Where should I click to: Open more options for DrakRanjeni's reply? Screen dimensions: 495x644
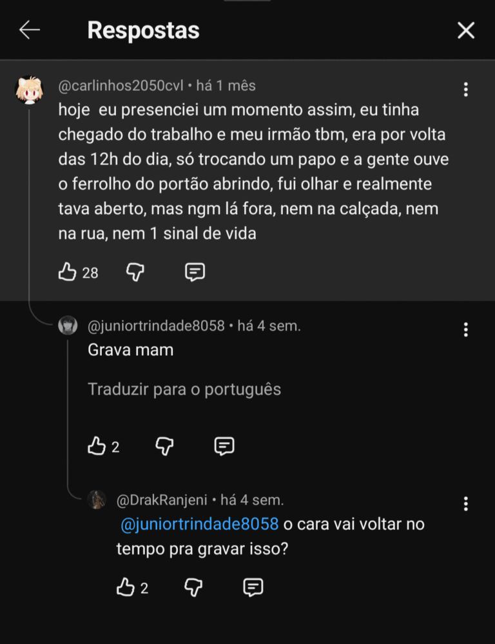pyautogui.click(x=465, y=503)
